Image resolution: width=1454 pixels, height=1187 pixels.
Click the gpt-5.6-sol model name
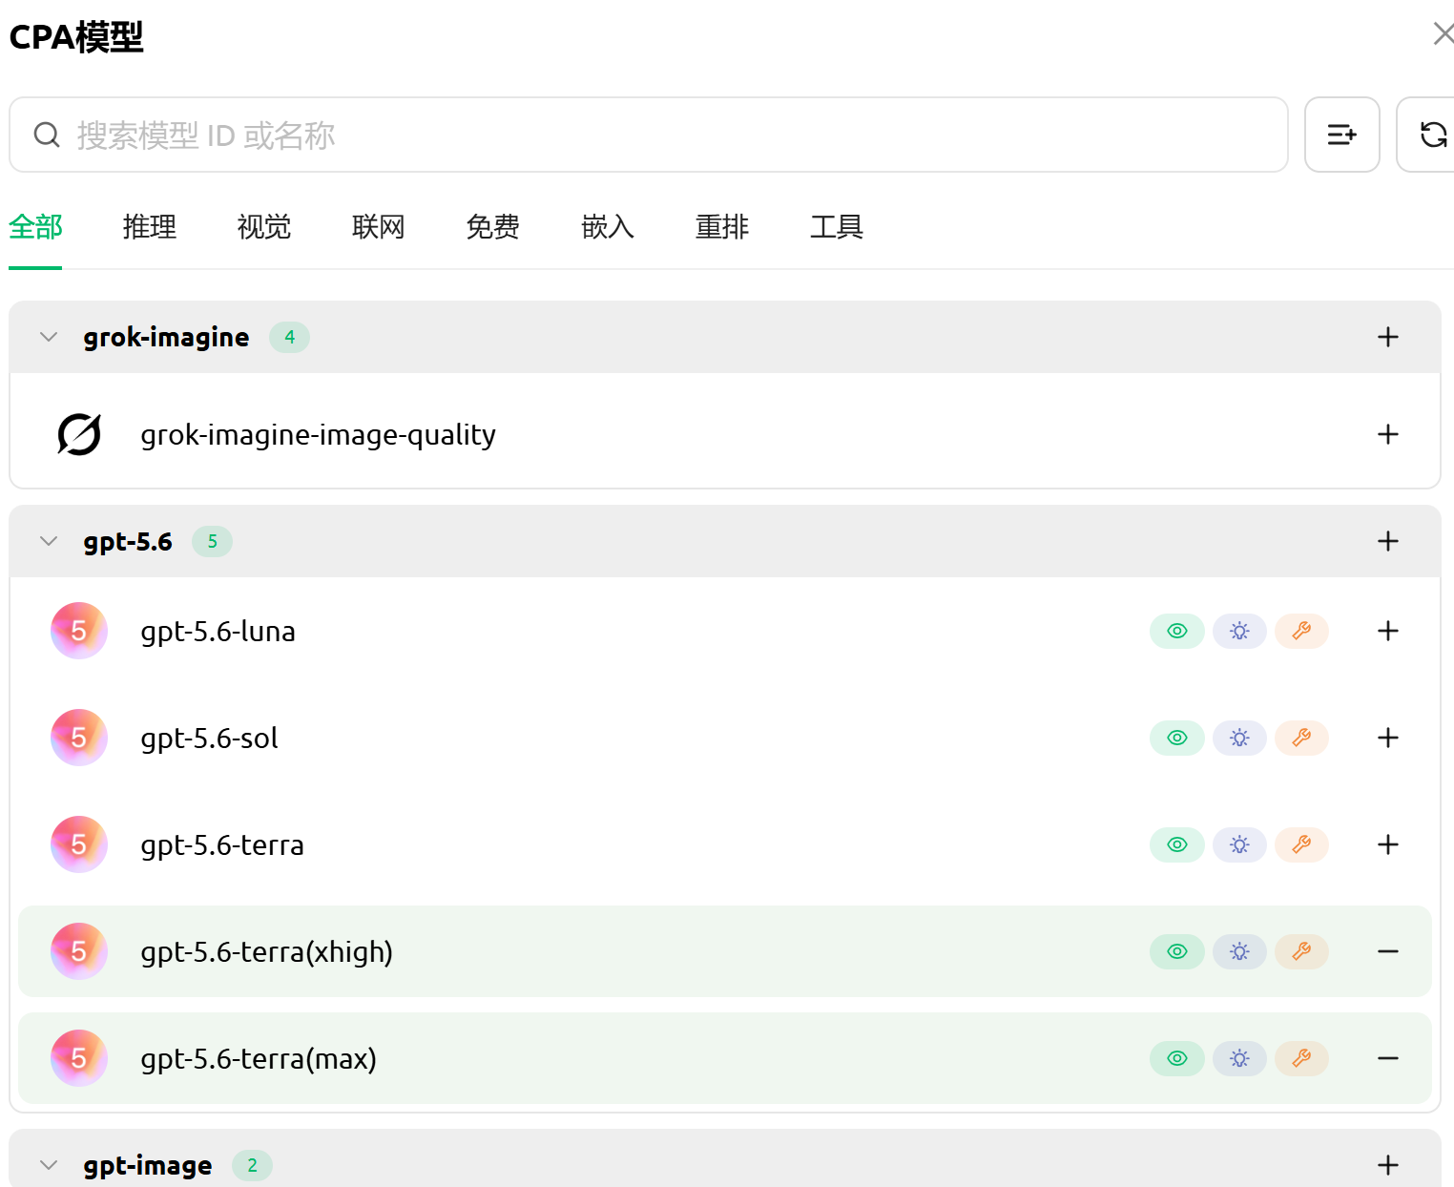(x=210, y=739)
